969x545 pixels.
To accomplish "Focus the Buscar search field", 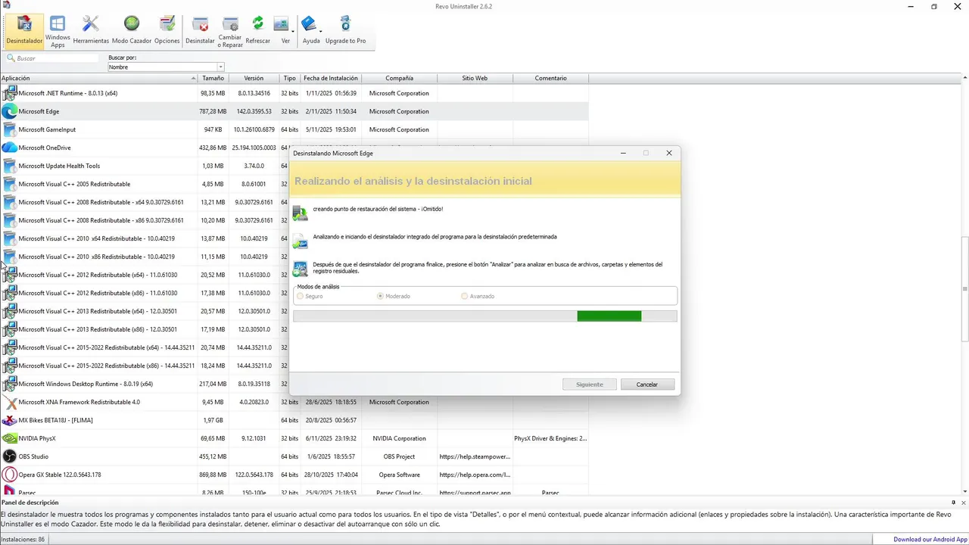I will click(57, 58).
